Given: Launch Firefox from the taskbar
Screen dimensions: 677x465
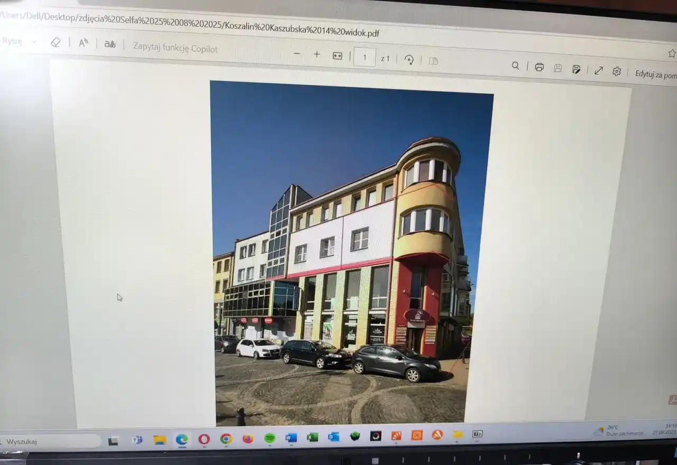Looking at the screenshot, I should 248,439.
